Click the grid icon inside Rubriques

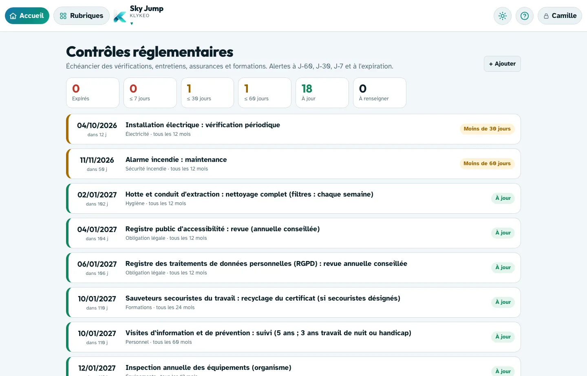tap(63, 16)
